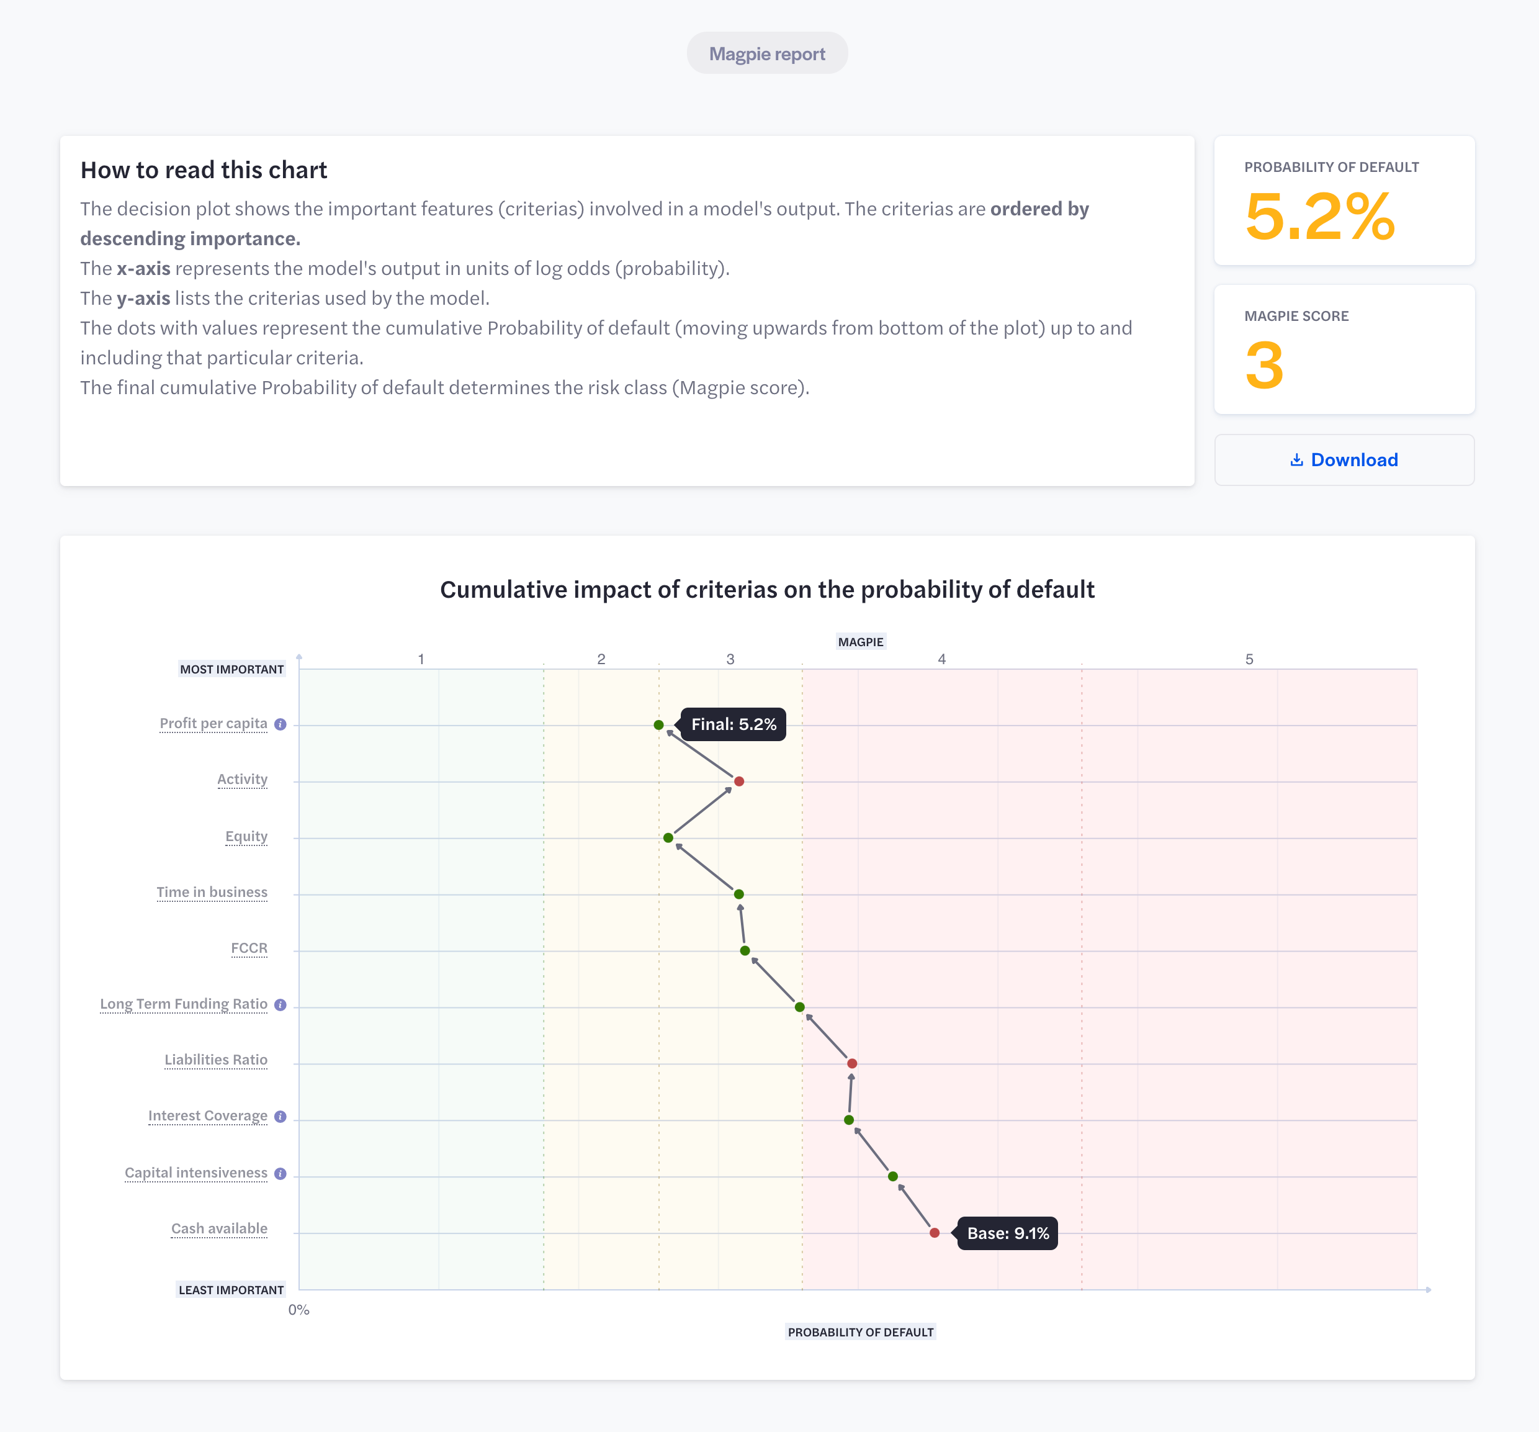Click the green dot on Capital intensiveness row
Viewport: 1539px width, 1432px height.
click(x=892, y=1176)
